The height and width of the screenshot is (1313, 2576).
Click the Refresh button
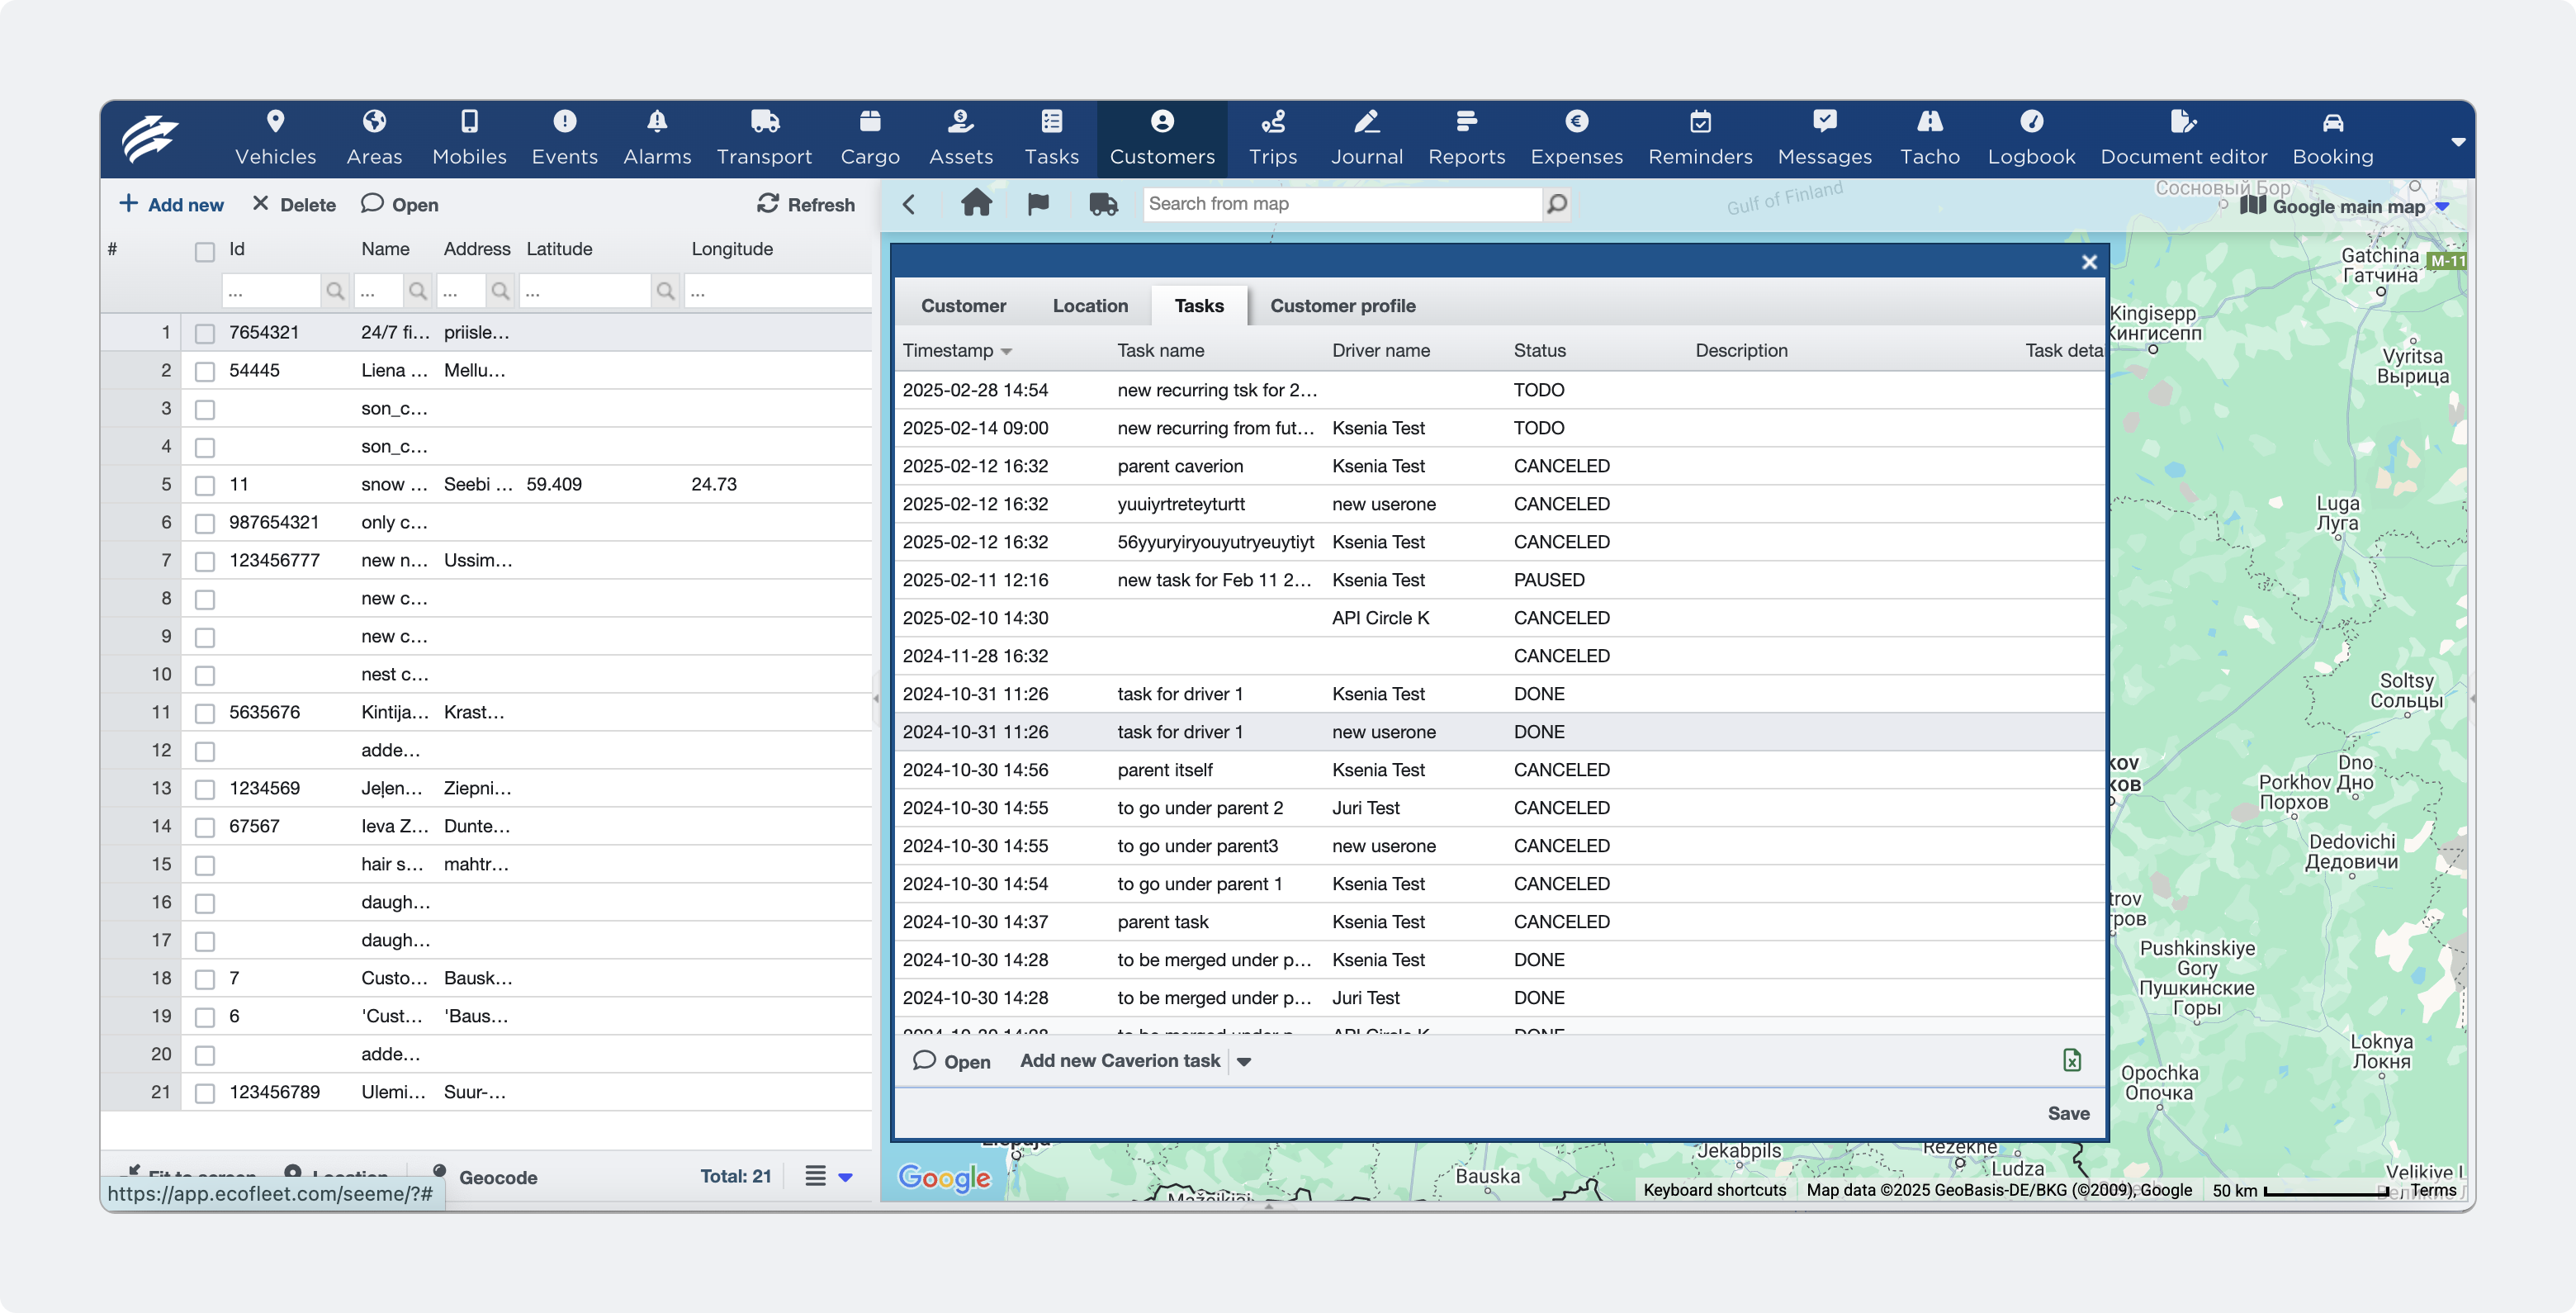pyautogui.click(x=806, y=204)
